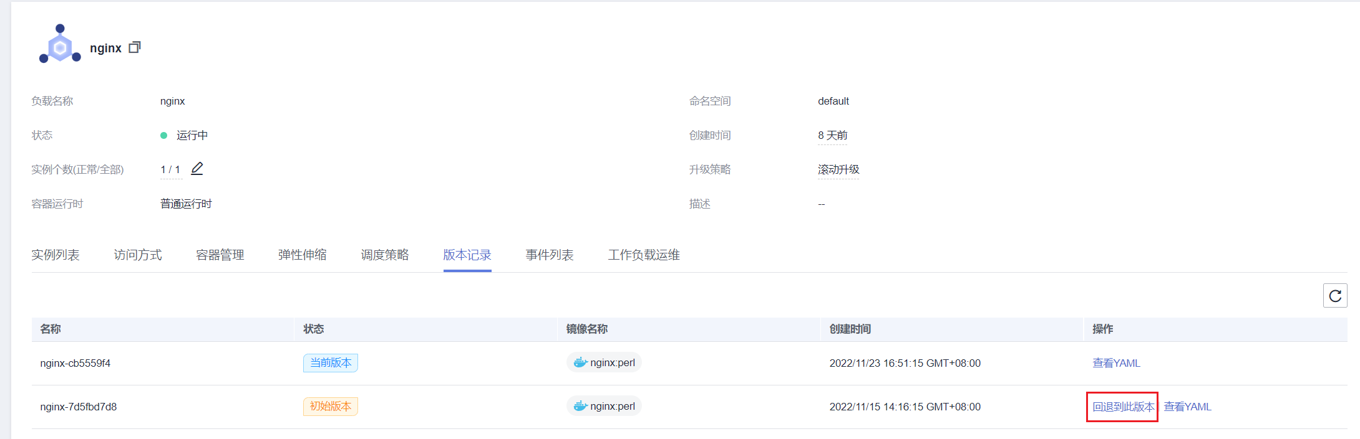Click the nginx title heading
The height and width of the screenshot is (439, 1360).
click(x=105, y=48)
